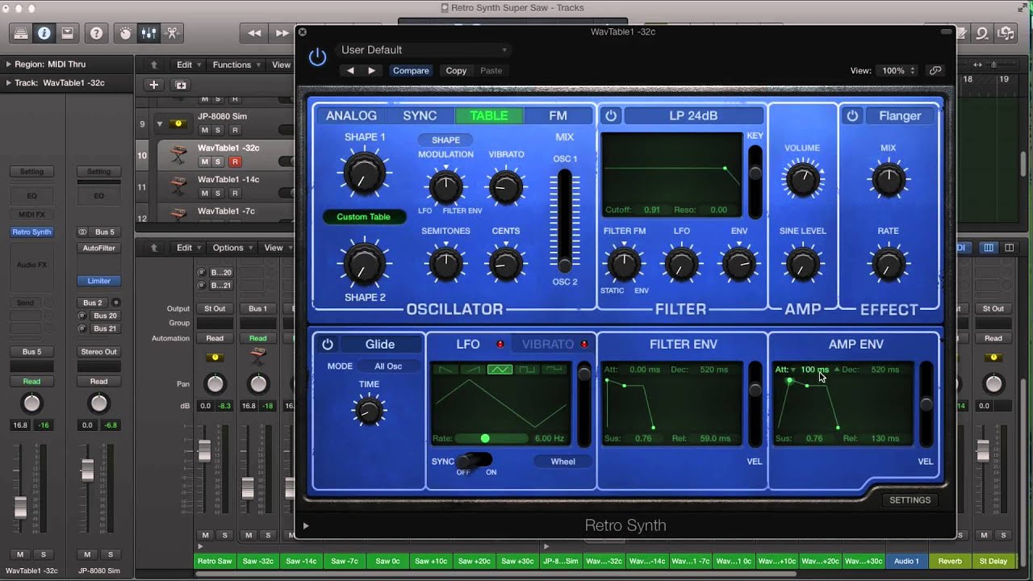Select the triangle LFO waveform
1033x581 pixels.
[x=500, y=370]
